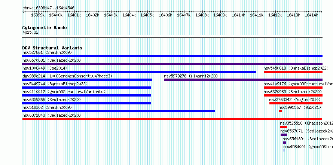Click the Cytogenetic Bands track title
Screen dimensions: 333x165
click(x=45, y=28)
